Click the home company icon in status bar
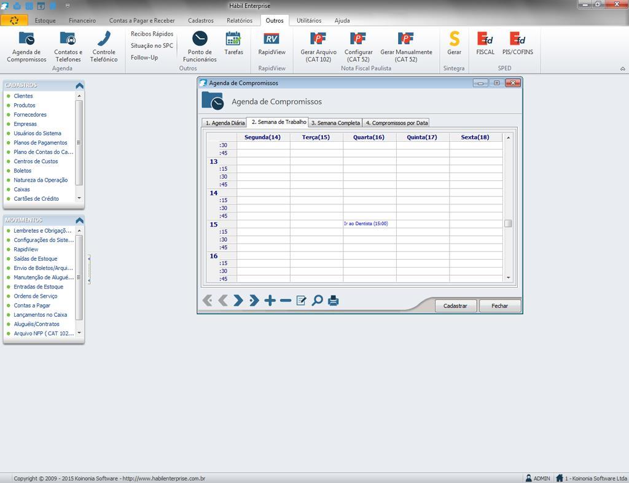The width and height of the screenshot is (629, 483). [x=560, y=478]
